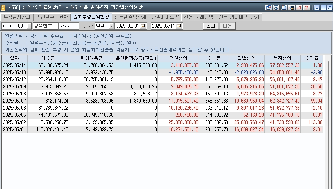
Task: Click the duplicate window icon
Action: click(284, 8)
